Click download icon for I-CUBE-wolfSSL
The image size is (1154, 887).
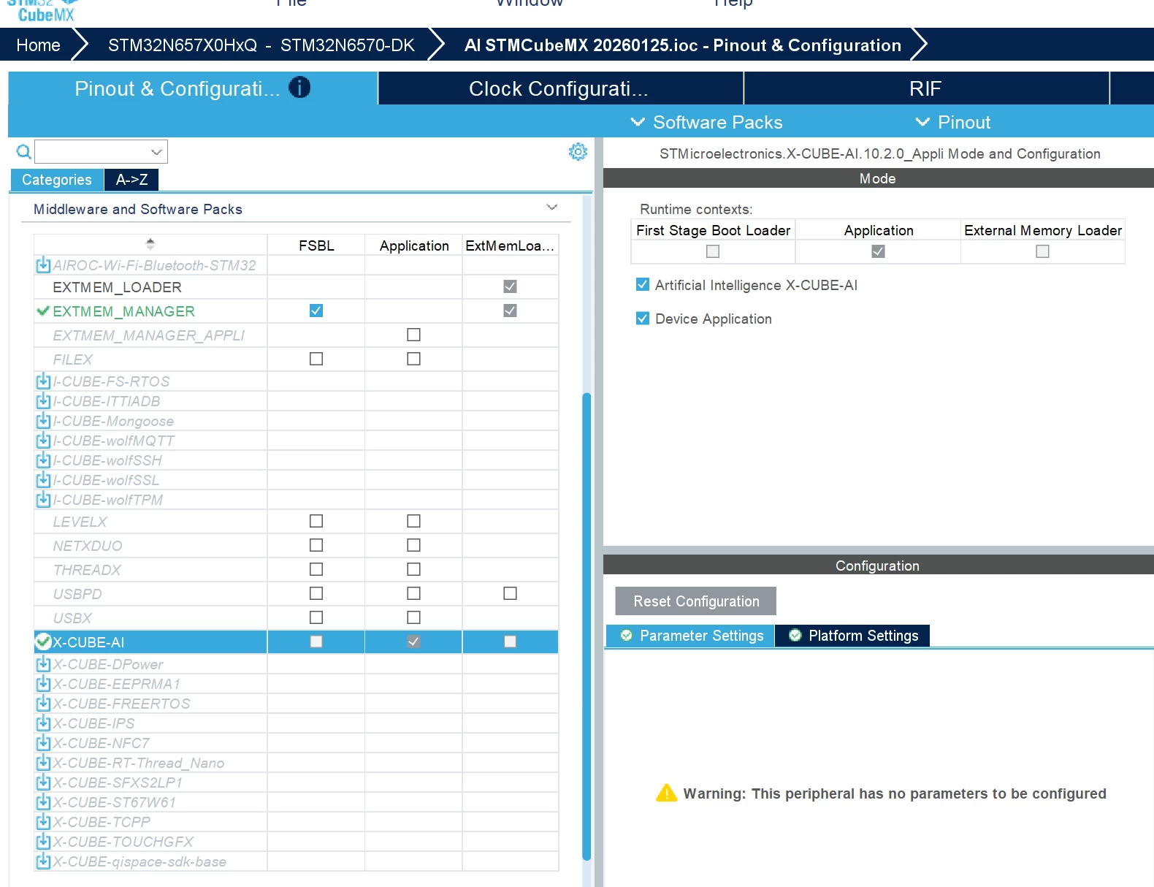[43, 479]
